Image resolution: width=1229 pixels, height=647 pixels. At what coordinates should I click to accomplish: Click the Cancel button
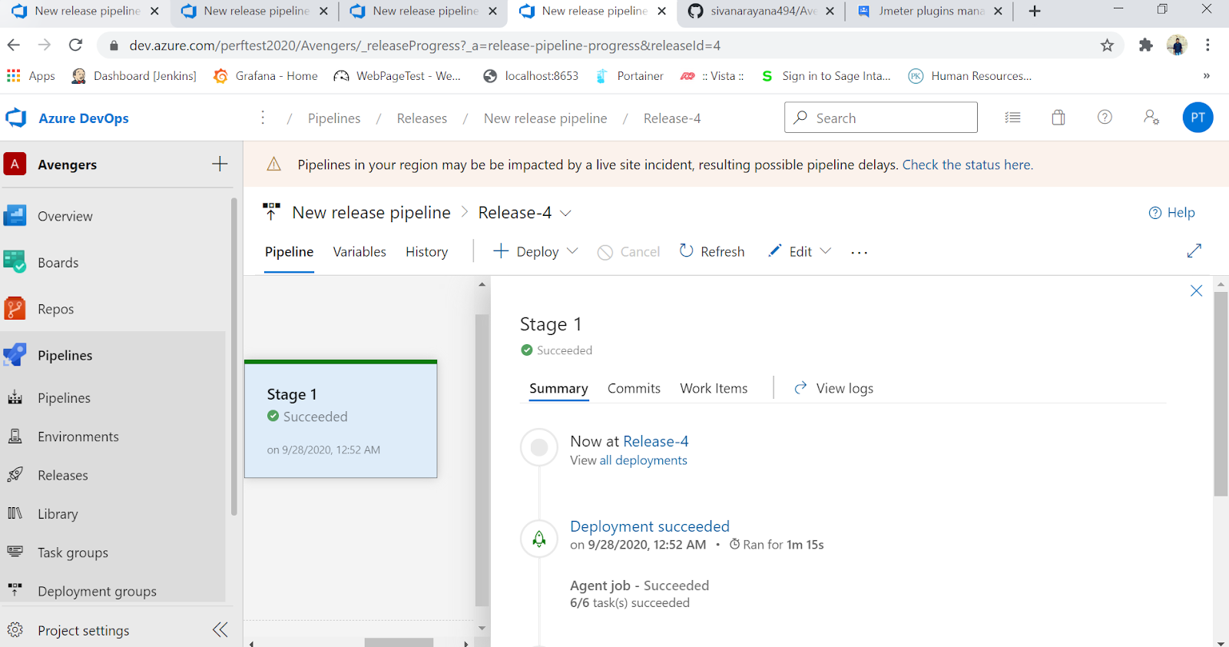(x=628, y=251)
